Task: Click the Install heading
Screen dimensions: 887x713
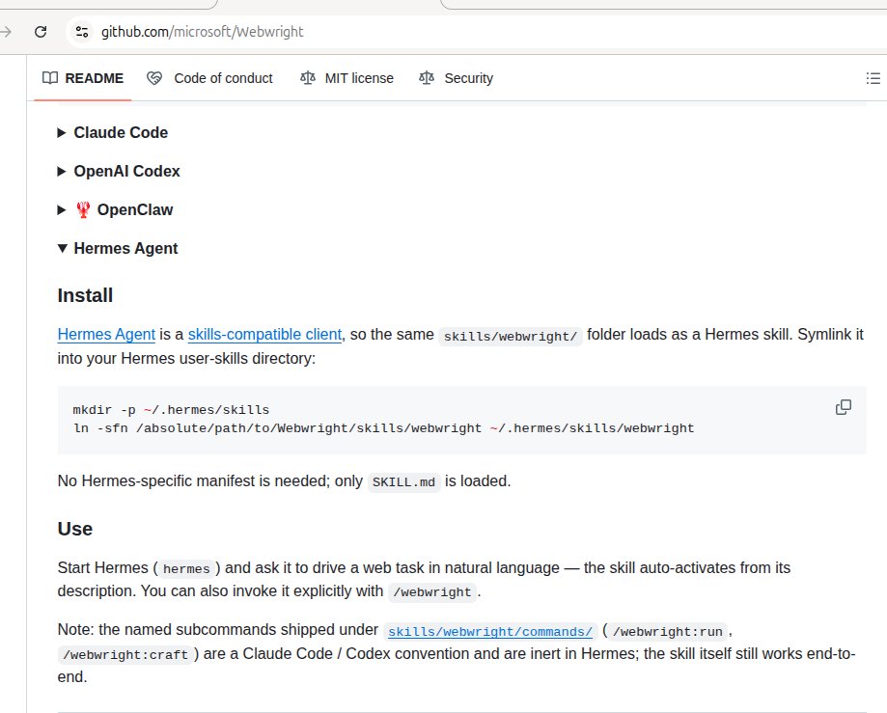Action: pyautogui.click(x=86, y=295)
